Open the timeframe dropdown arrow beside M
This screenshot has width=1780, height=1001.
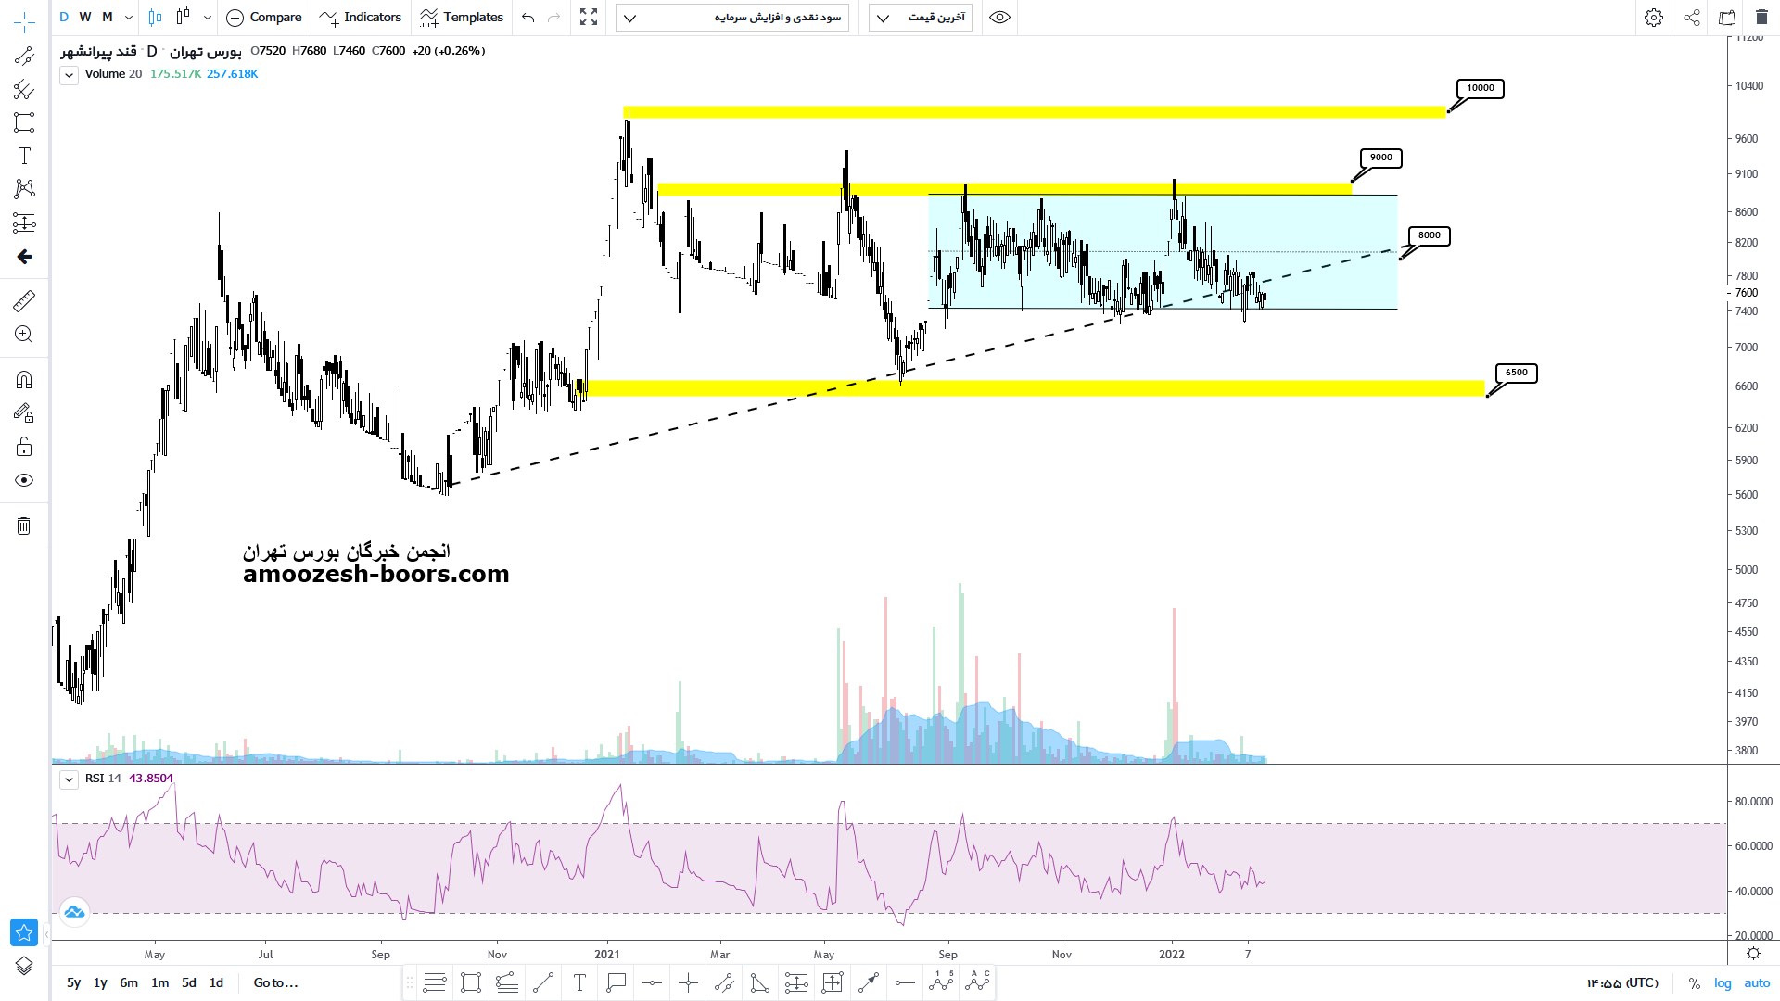(129, 18)
